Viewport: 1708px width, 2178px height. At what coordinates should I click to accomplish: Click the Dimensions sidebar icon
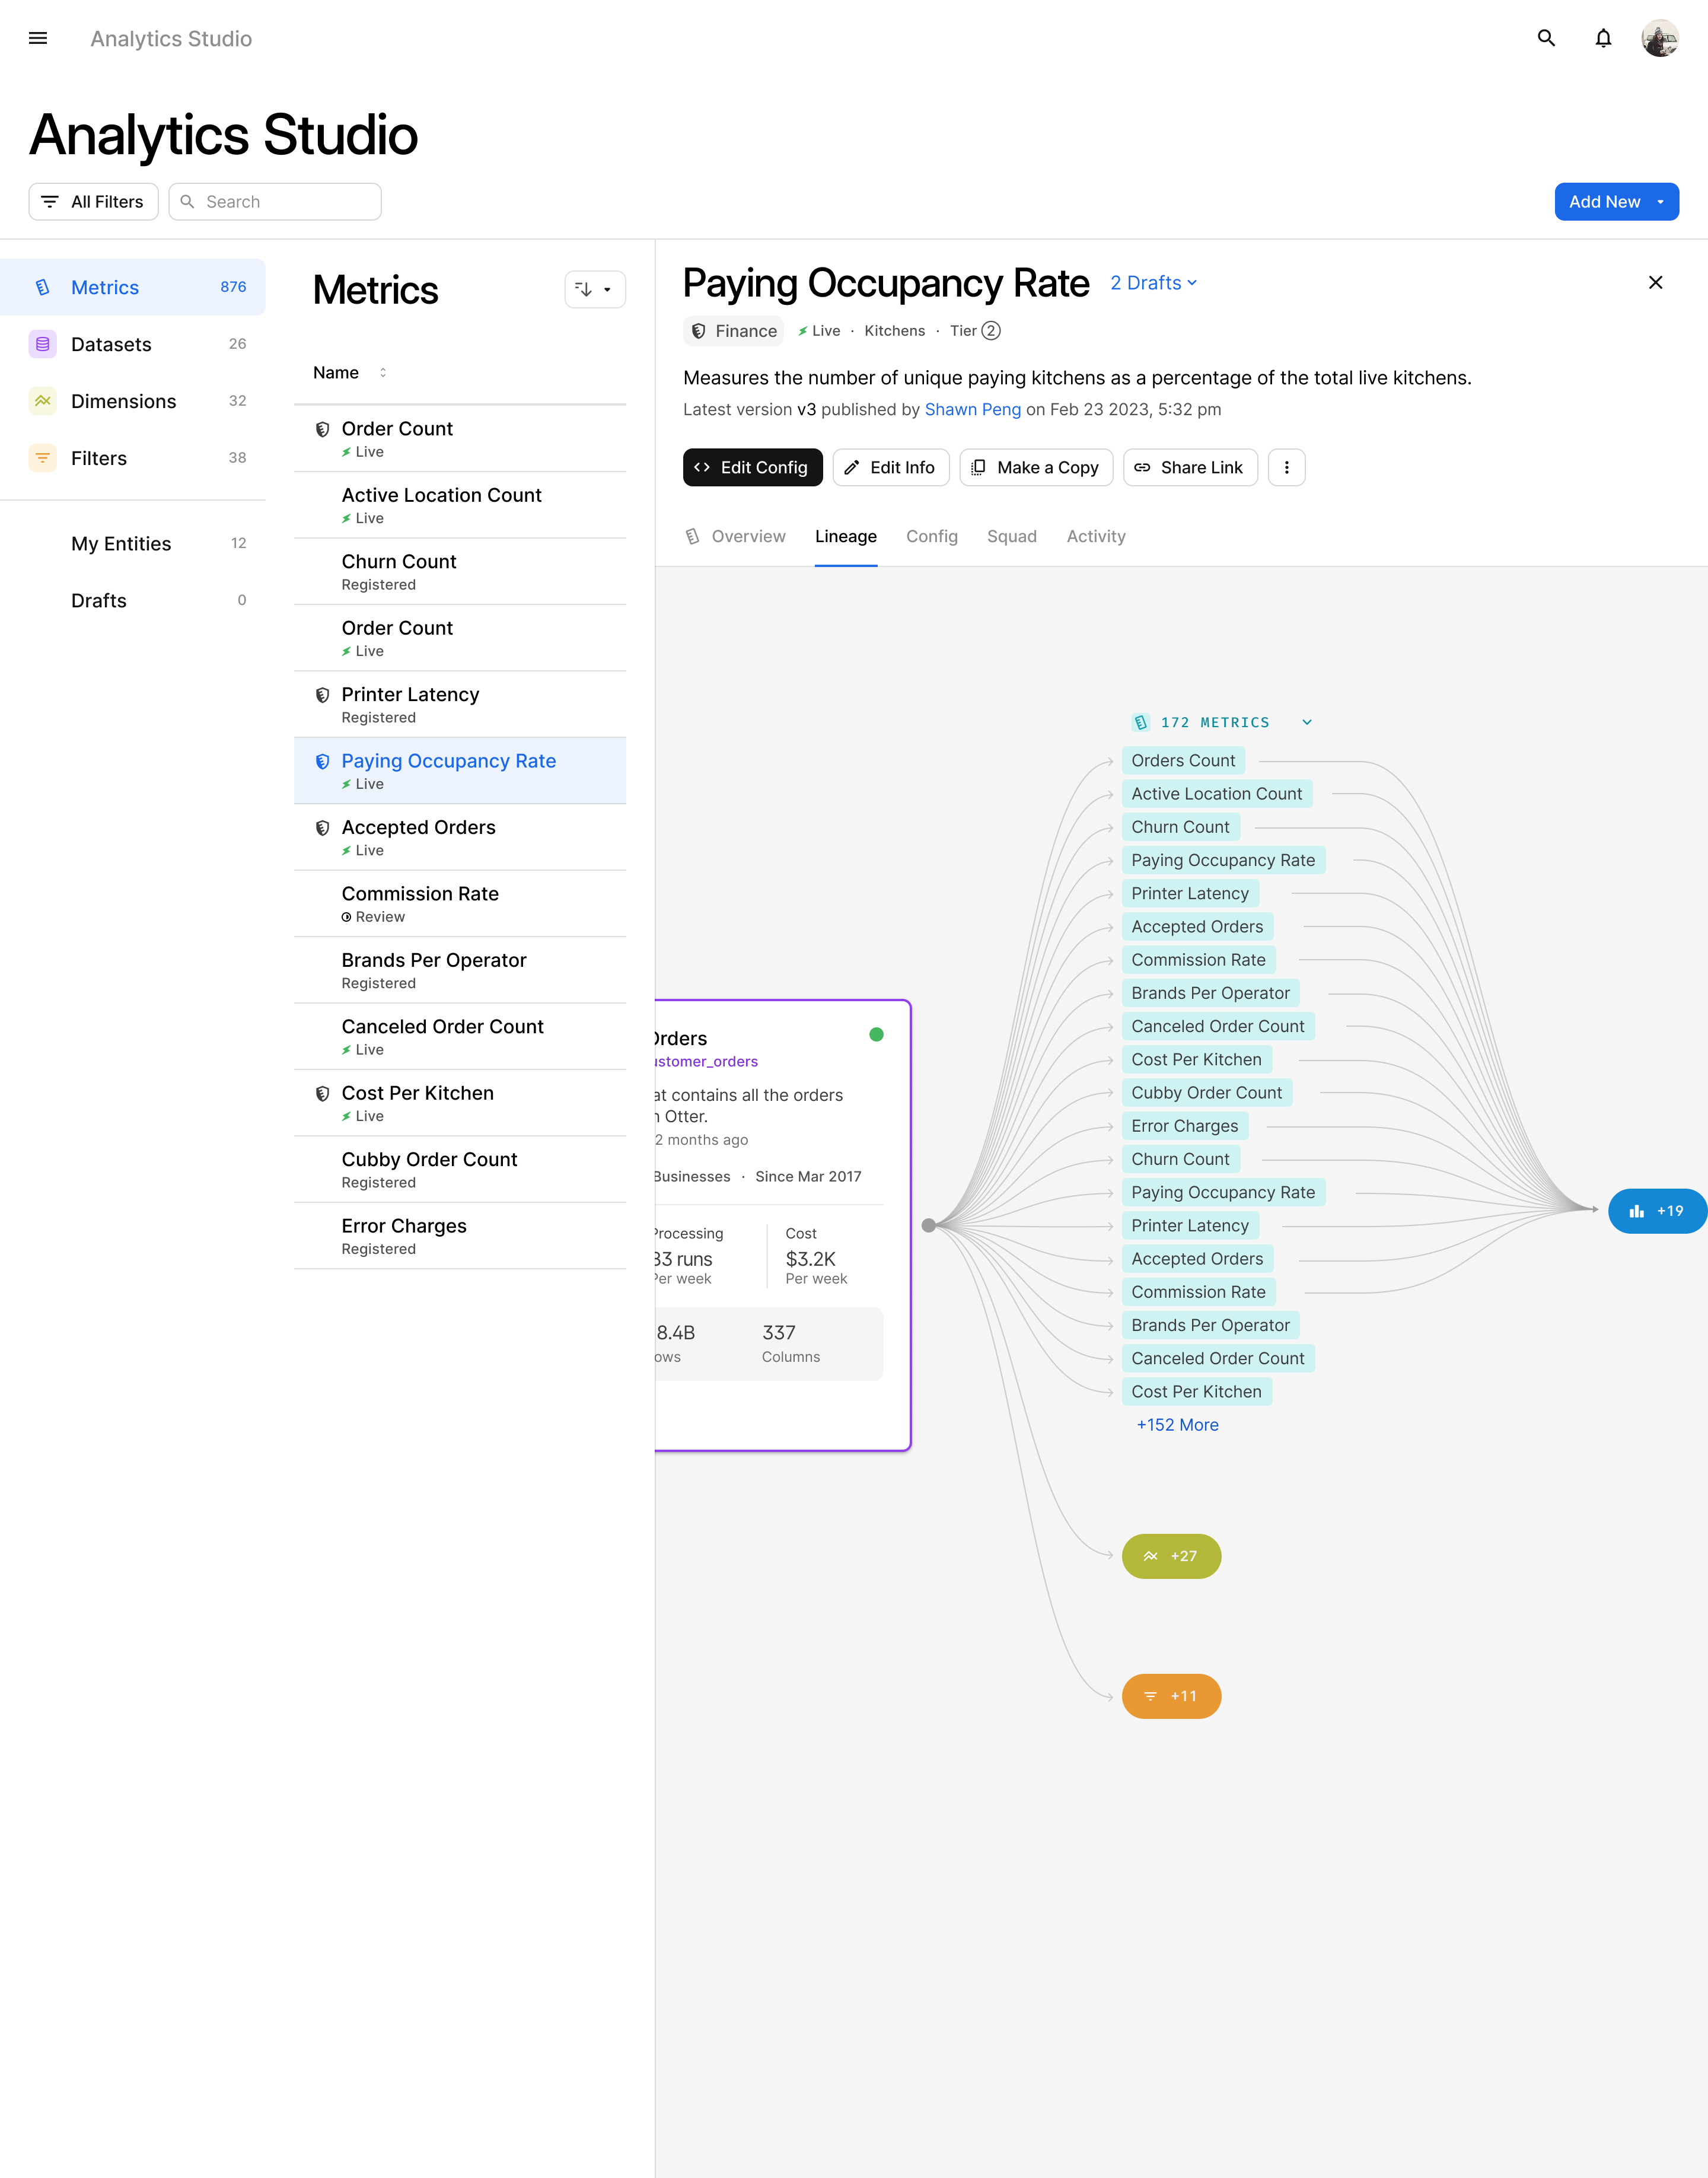tap(42, 401)
